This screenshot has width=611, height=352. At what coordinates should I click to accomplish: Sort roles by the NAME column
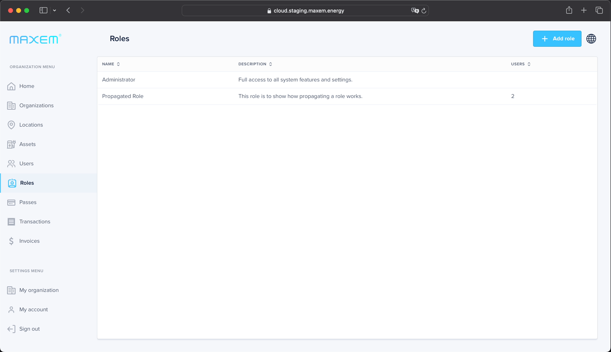click(118, 64)
